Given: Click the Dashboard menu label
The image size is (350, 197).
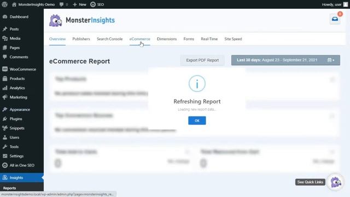Looking at the screenshot, I should (x=19, y=17).
